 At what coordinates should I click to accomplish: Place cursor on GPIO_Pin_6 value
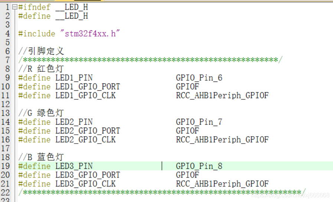[199, 78]
